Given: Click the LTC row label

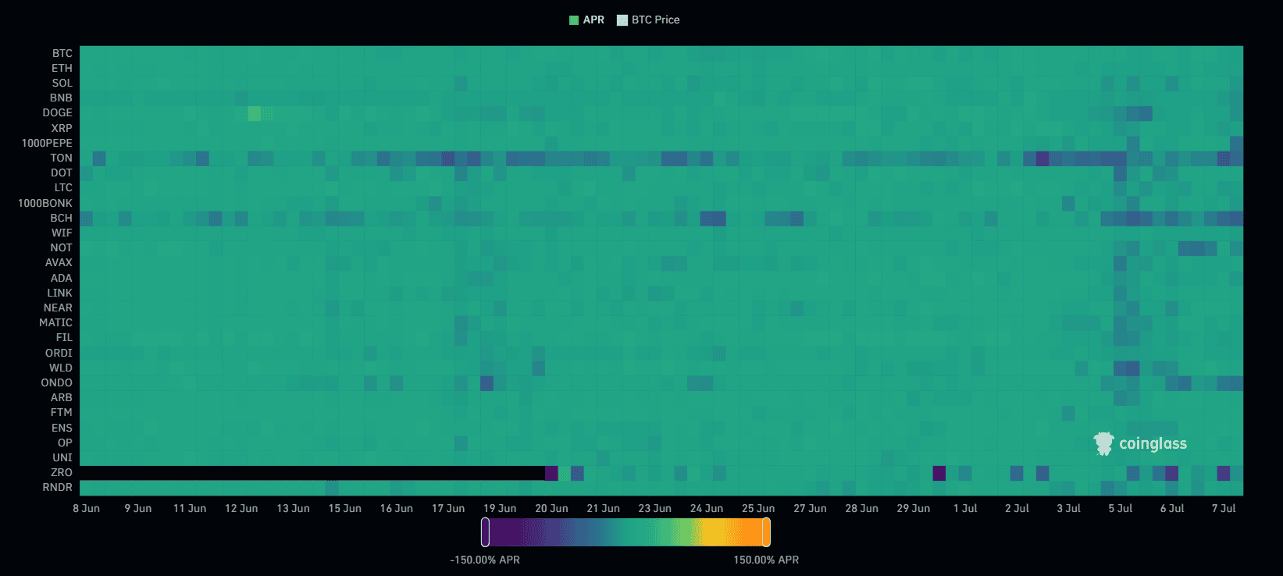Looking at the screenshot, I should click(63, 187).
